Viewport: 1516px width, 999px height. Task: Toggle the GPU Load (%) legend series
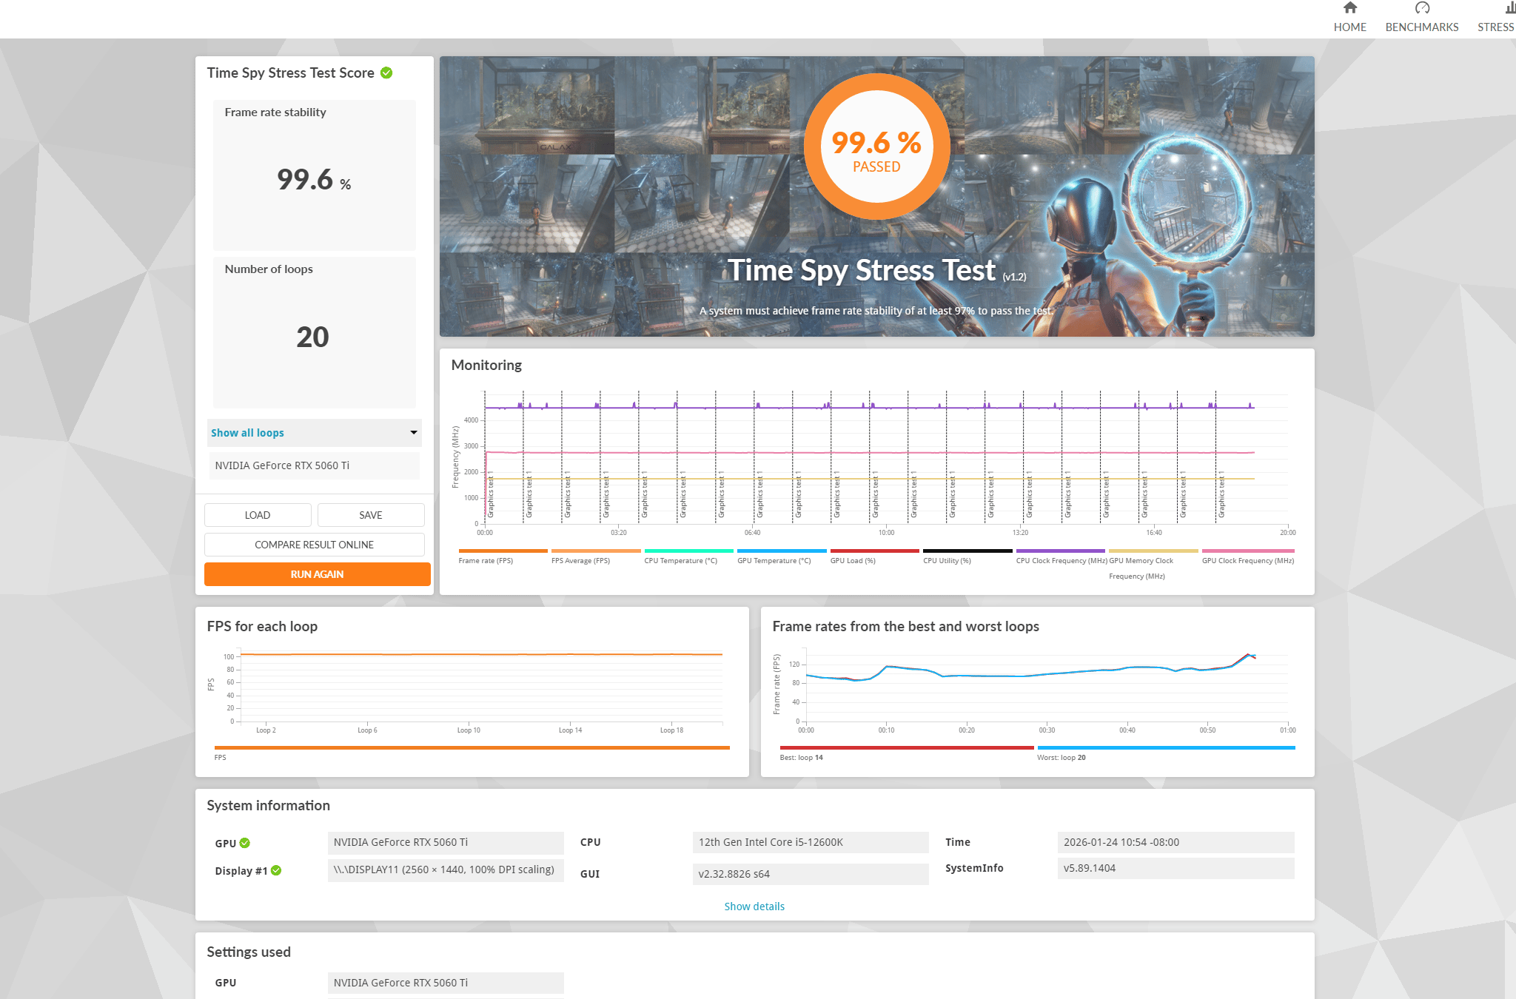click(x=874, y=556)
